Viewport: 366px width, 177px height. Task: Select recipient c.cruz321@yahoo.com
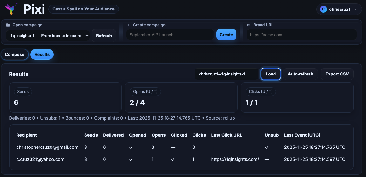[40, 159]
